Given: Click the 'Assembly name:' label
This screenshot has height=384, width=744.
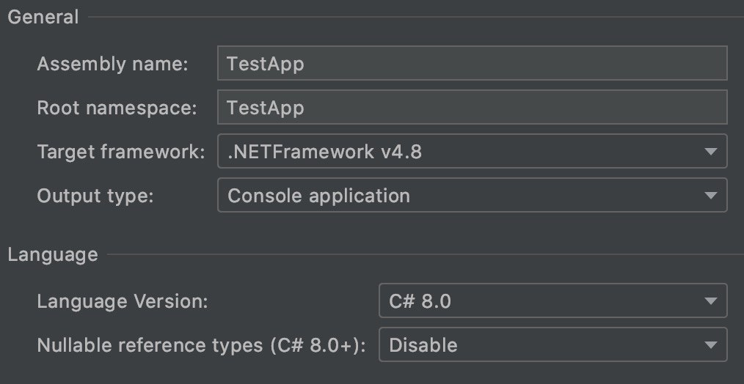Looking at the screenshot, I should coord(112,64).
